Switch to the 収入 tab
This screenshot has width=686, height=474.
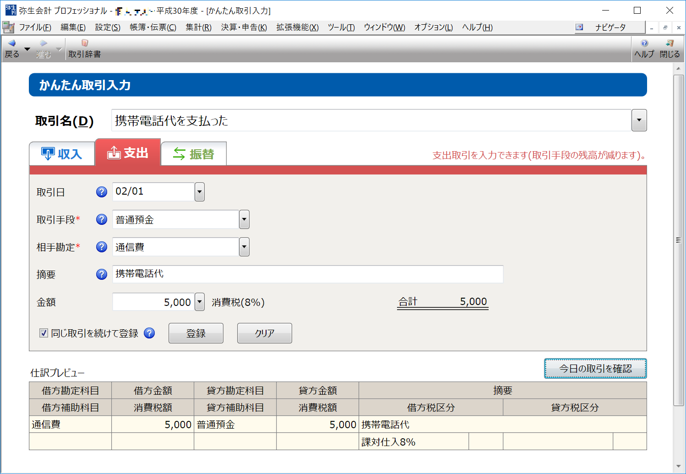pyautogui.click(x=62, y=153)
